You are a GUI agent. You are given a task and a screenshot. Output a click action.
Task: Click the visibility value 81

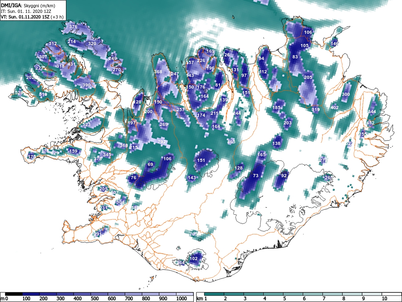[218, 85]
